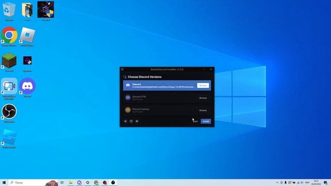Click the "Choose Discord Versions" heading
Viewport: 331px width, 186px height.
click(x=145, y=77)
